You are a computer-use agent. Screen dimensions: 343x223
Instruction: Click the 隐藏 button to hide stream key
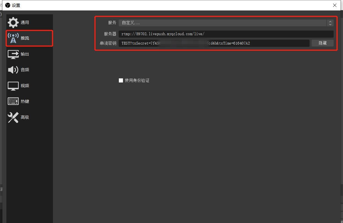coord(323,43)
